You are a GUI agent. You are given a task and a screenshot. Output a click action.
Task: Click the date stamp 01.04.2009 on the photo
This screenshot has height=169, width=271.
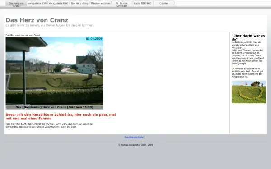(94, 39)
